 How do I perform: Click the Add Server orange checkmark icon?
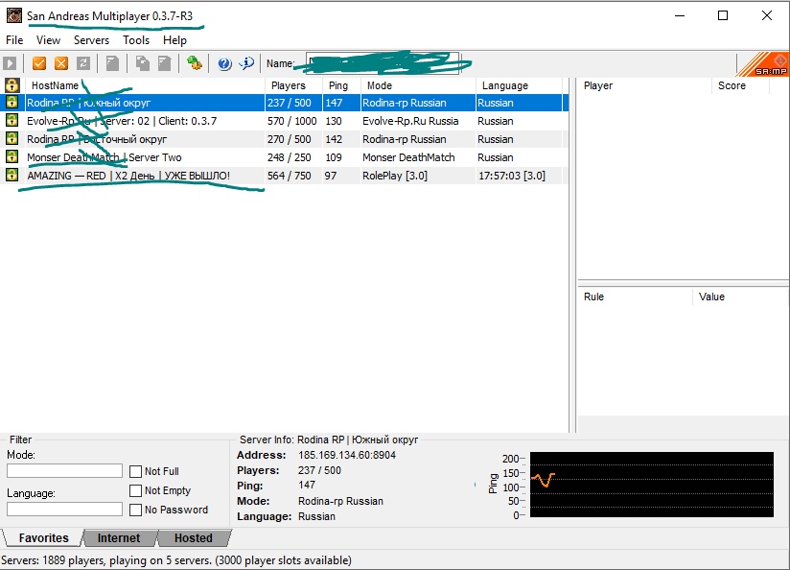click(x=39, y=63)
